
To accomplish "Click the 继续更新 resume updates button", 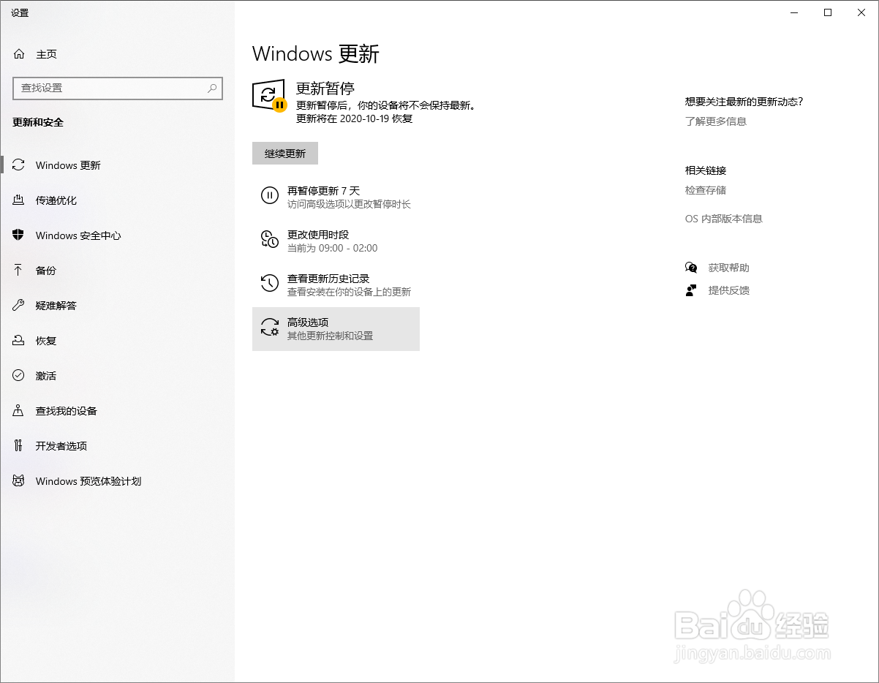I will coord(285,154).
